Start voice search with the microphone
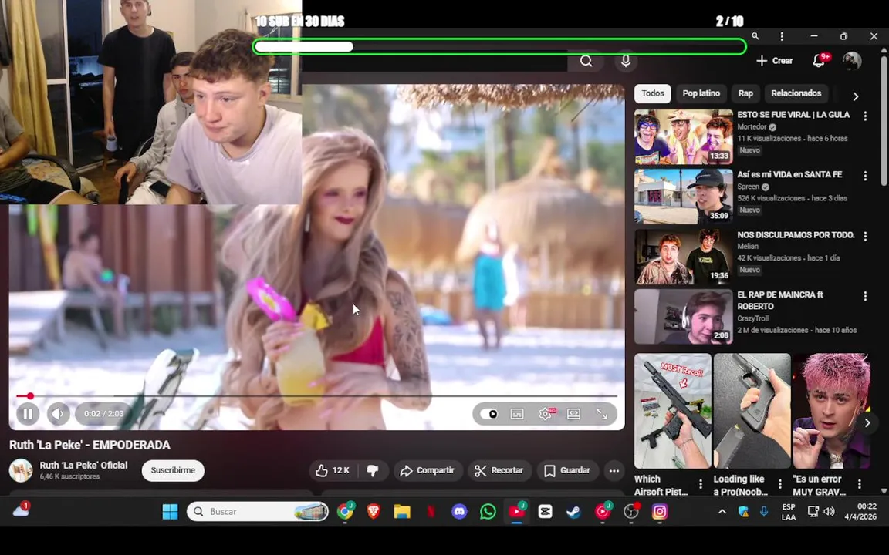 click(626, 61)
